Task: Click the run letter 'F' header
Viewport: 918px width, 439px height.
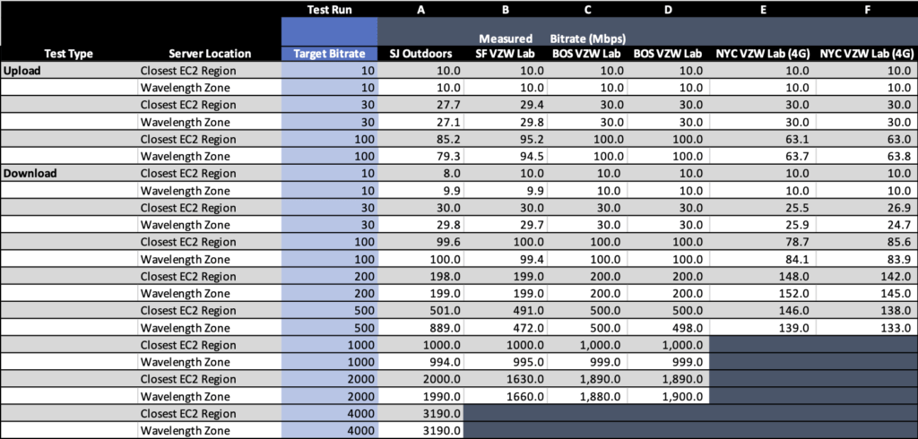Action: [x=867, y=9]
